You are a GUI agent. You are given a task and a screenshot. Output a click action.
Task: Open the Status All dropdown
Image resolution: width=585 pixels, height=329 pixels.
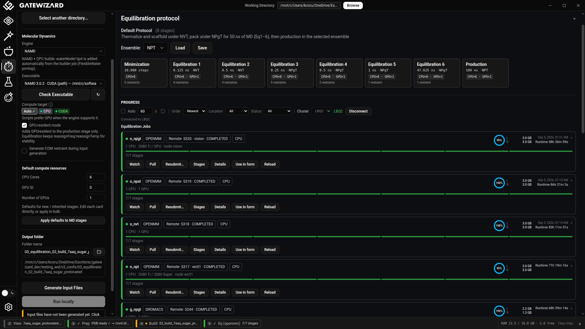tap(278, 111)
